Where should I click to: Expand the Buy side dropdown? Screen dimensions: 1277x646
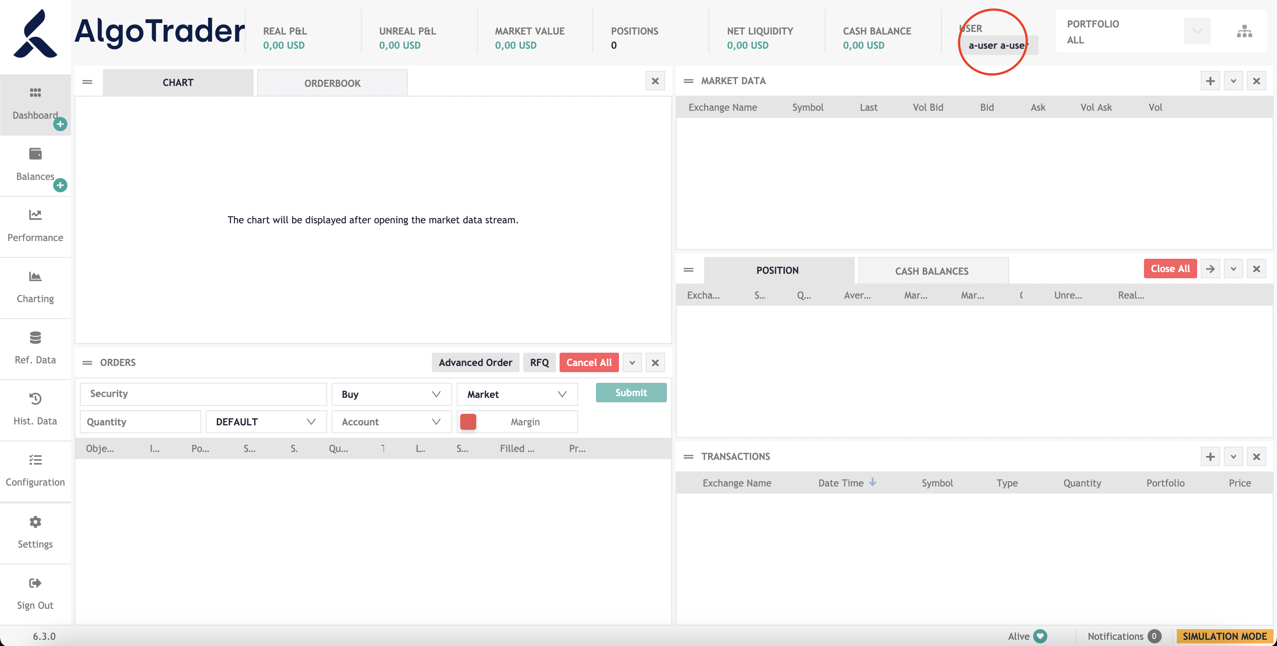coord(392,394)
